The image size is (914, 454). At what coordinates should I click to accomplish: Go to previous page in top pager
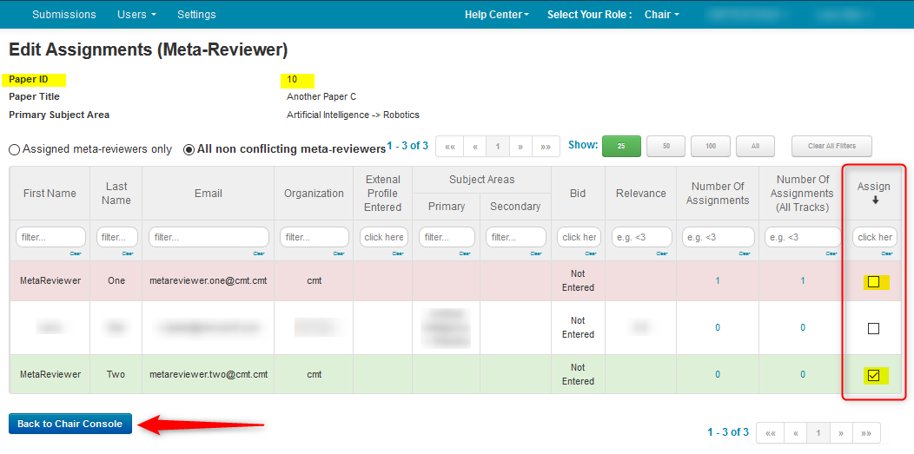[475, 147]
